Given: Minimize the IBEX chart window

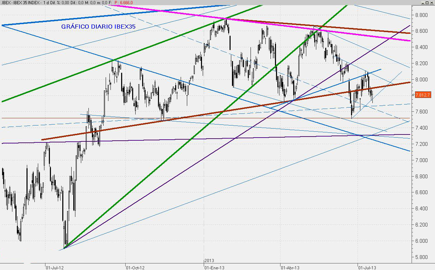Looking at the screenshot, I should pos(423,2).
